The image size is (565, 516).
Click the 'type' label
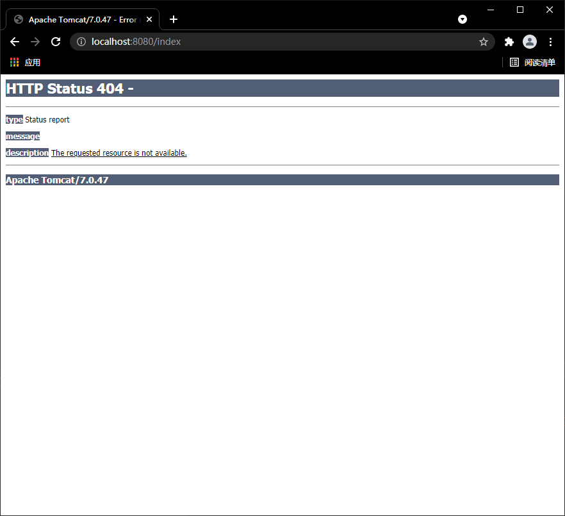[14, 120]
